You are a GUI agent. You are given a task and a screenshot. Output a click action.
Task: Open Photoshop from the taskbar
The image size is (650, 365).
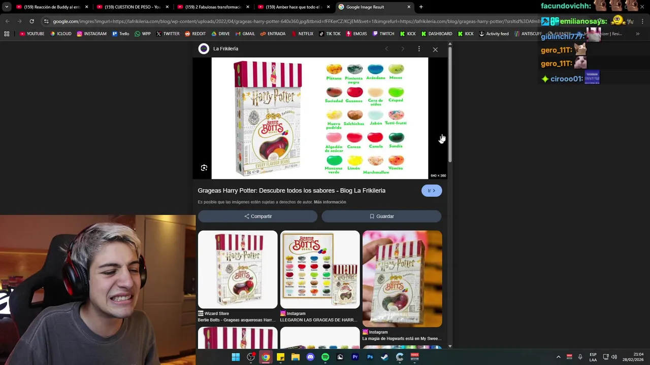tap(370, 357)
